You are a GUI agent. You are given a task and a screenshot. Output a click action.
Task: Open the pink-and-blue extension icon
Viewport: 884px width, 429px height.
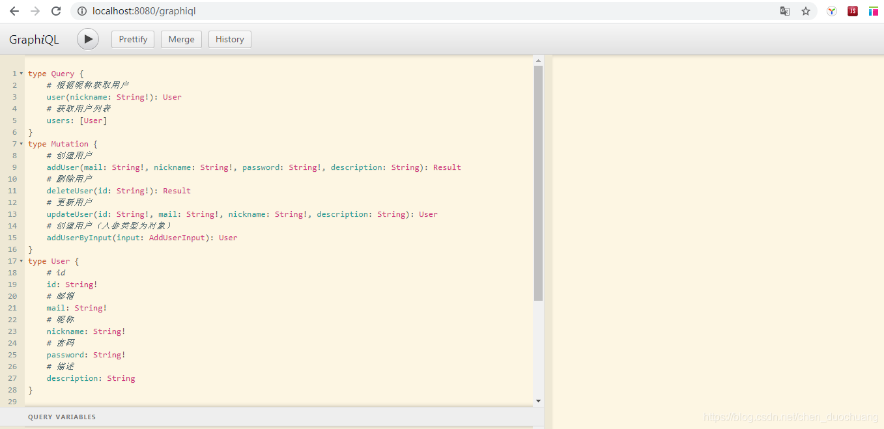[x=873, y=11]
